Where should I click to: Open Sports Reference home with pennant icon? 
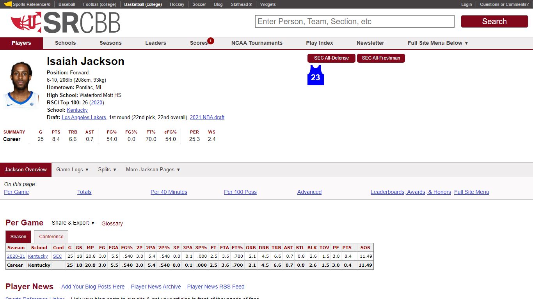[27, 4]
